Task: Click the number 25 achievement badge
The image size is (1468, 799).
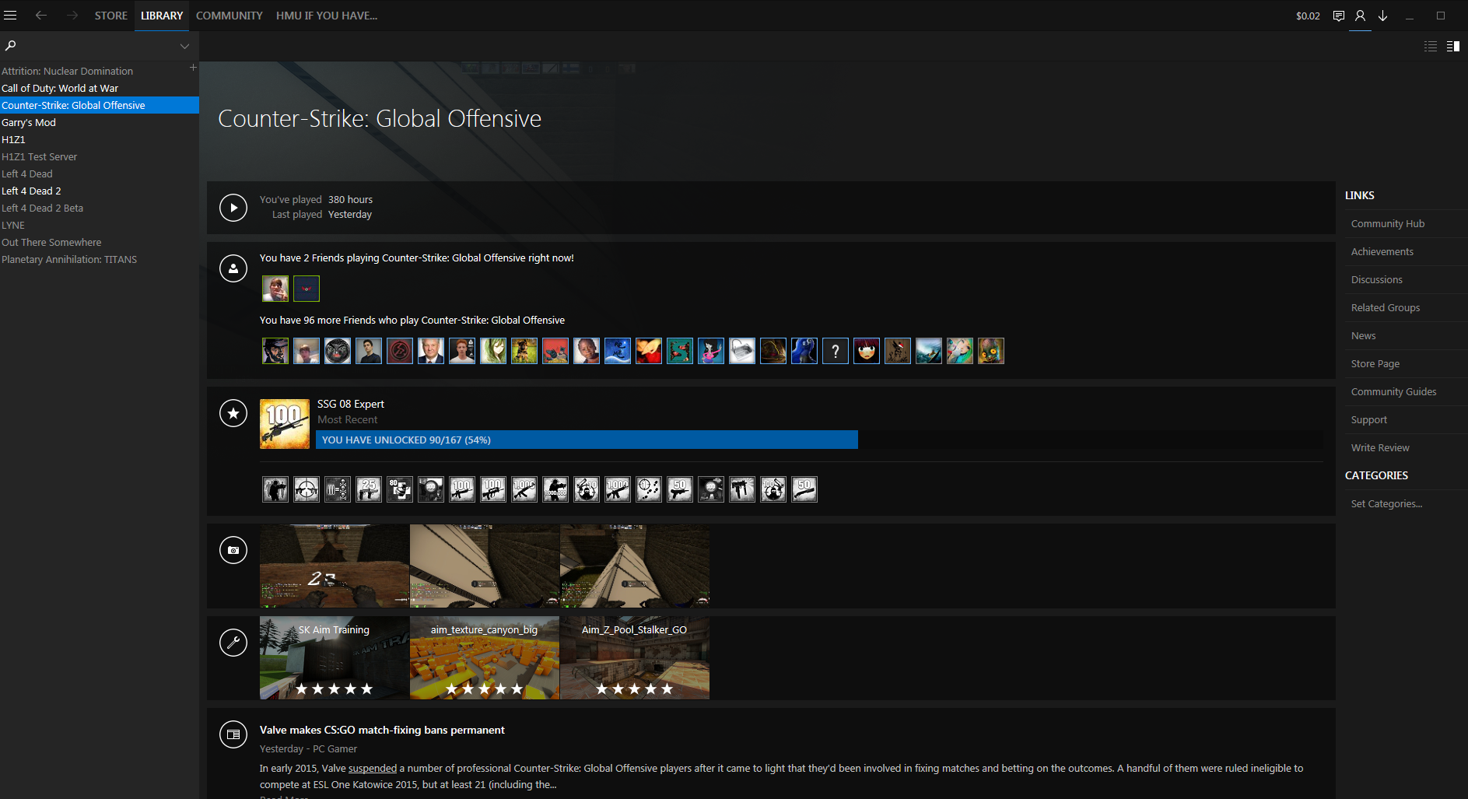Action: 369,489
